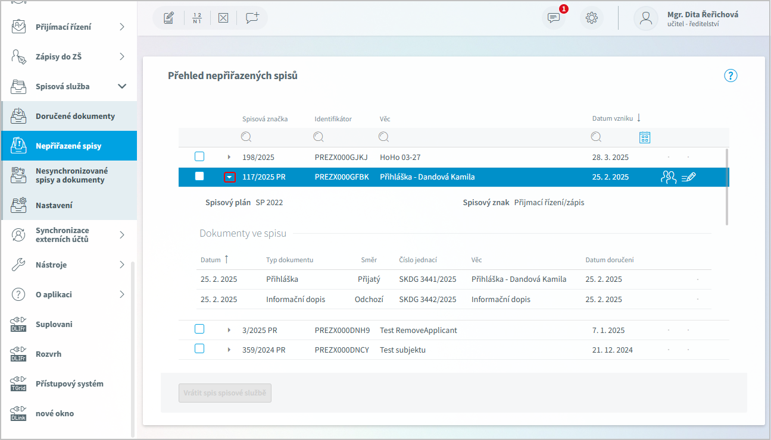Screen dimensions: 771x440
Task: Select Nepřiřazené spisy menu item
Action: [68, 146]
